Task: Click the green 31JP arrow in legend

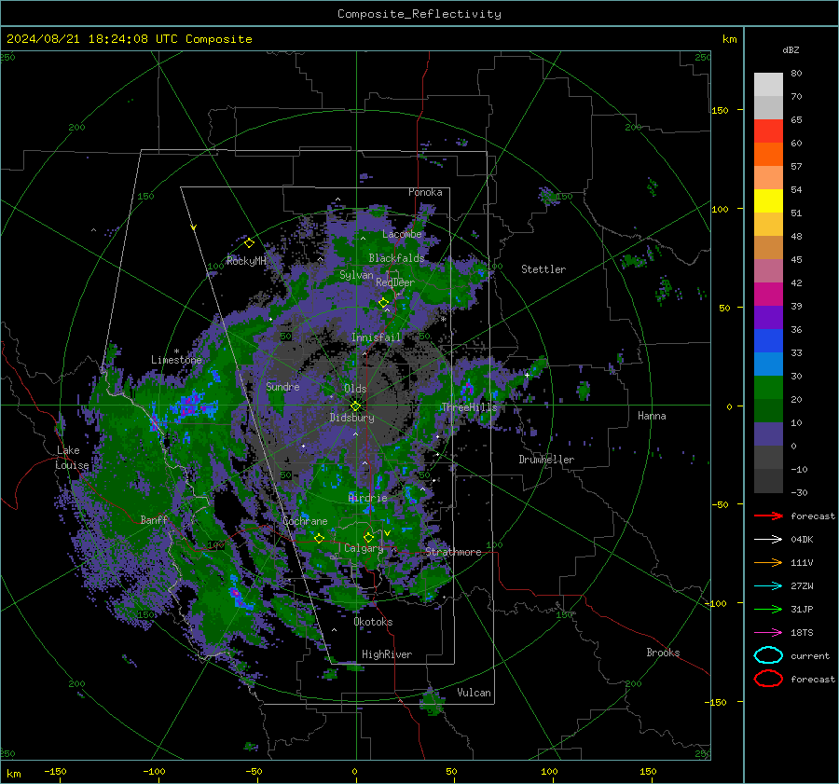Action: 768,609
